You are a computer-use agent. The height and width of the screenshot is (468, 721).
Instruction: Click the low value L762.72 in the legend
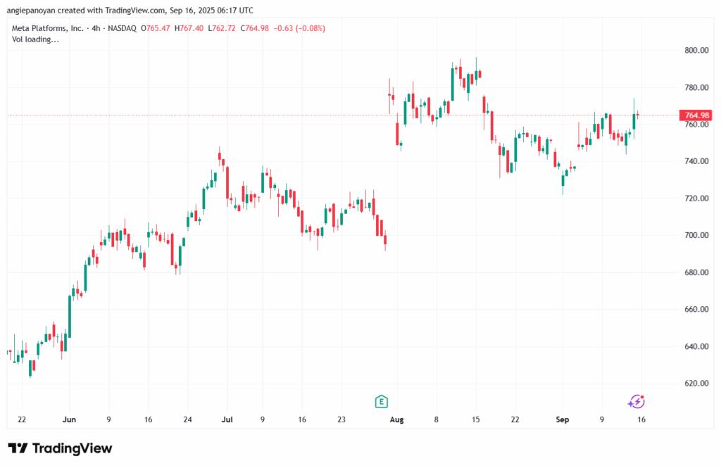tap(223, 28)
